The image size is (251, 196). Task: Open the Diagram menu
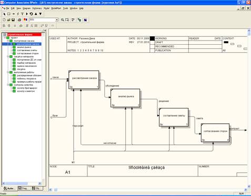26,8
